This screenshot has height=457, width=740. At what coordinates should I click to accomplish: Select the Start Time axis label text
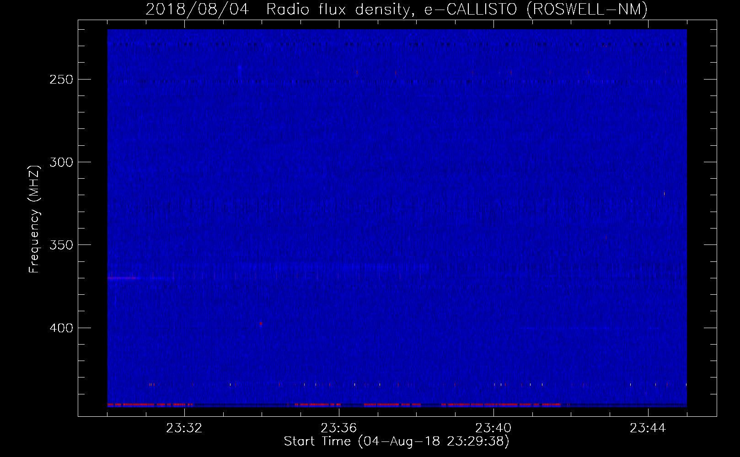(397, 441)
